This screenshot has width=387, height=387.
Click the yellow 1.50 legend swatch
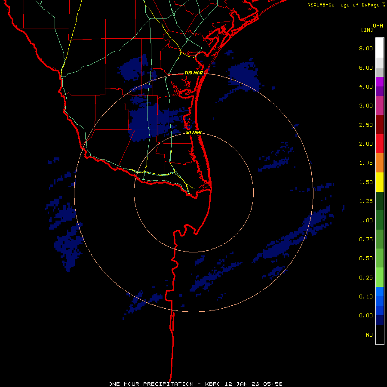point(380,182)
